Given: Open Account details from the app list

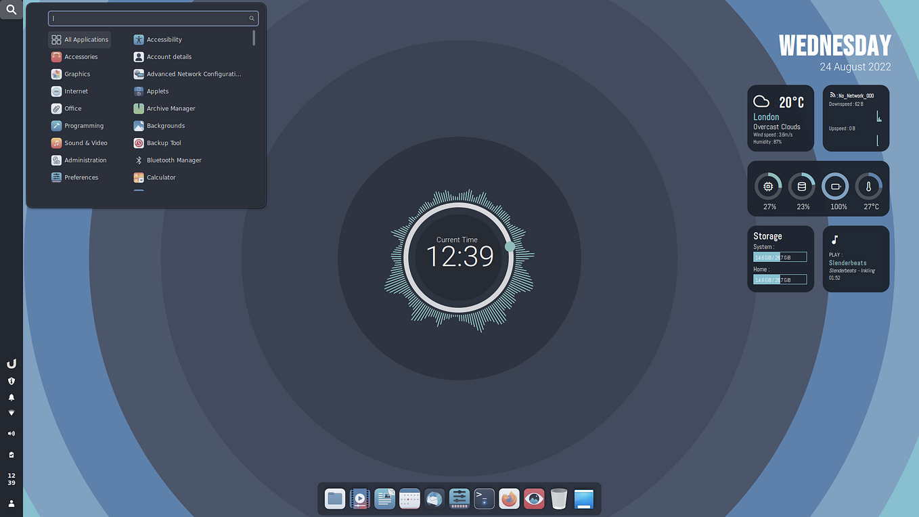Looking at the screenshot, I should (169, 56).
